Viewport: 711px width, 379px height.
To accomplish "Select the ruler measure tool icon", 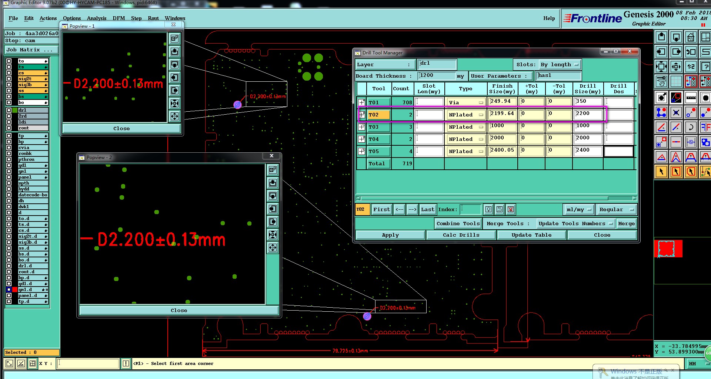I will (x=691, y=98).
